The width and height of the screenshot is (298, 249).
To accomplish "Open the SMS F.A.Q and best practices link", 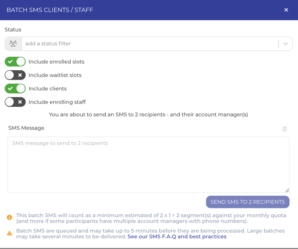I will tap(177, 237).
